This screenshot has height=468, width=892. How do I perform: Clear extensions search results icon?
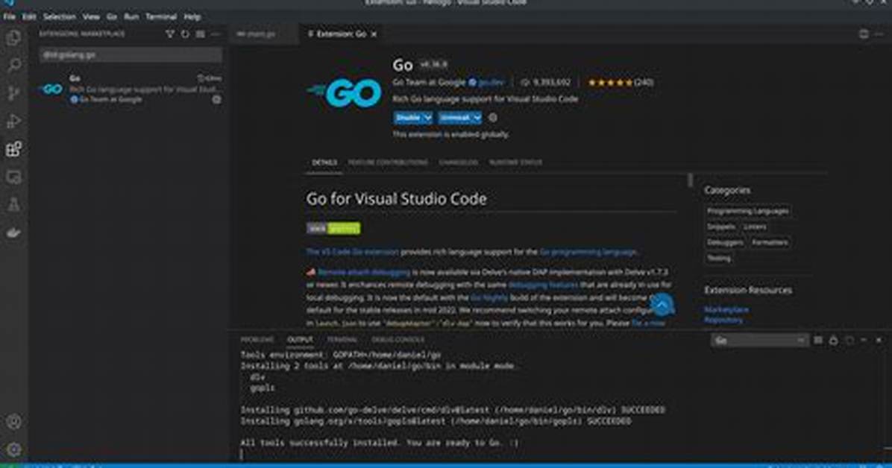click(200, 34)
